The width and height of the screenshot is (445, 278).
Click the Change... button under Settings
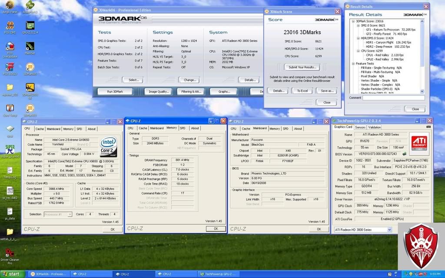[x=189, y=80]
